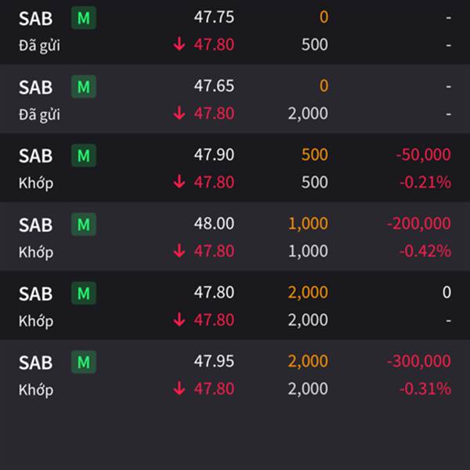Select the SAB order priced 47.65
The image size is (470, 470).
coord(235,99)
